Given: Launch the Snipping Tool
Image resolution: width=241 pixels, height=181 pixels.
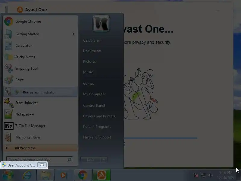Looking at the screenshot, I should pos(40,68).
